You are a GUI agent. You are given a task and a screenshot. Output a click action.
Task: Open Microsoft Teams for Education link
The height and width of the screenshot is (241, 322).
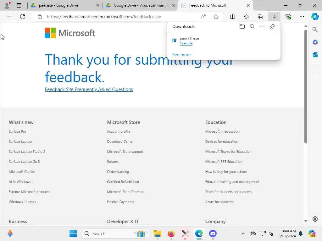(x=228, y=152)
